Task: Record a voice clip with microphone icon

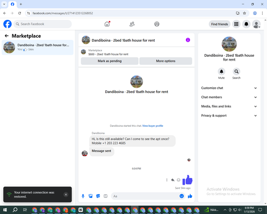Action: (x=83, y=196)
